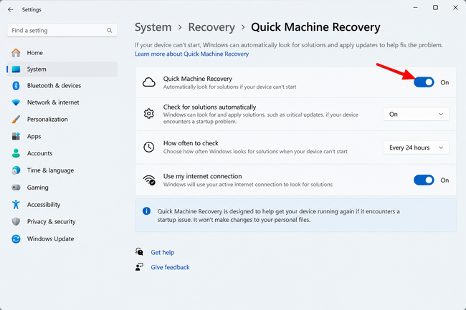Select System in sidebar
This screenshot has height=310, width=466.
(62, 69)
